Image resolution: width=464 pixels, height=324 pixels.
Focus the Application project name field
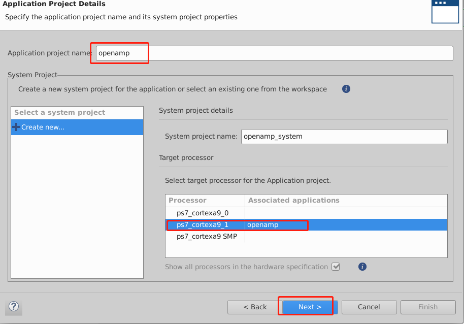click(x=274, y=53)
